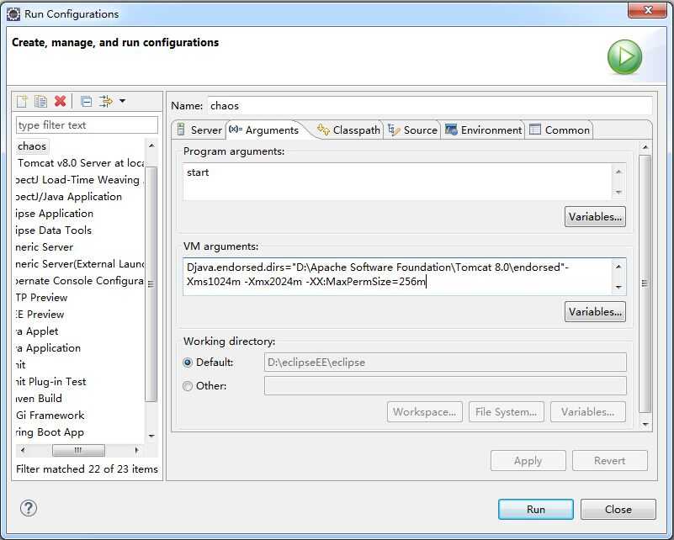Click in the VM arguments text area
The image size is (674, 540).
click(x=397, y=276)
